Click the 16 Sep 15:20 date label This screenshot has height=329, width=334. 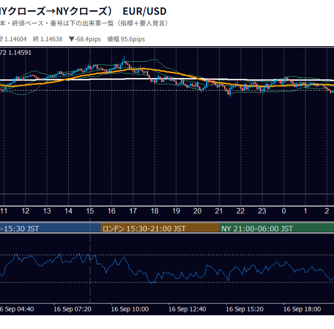[245, 309]
